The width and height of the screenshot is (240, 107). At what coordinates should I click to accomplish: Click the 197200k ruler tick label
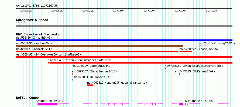click(181, 11)
